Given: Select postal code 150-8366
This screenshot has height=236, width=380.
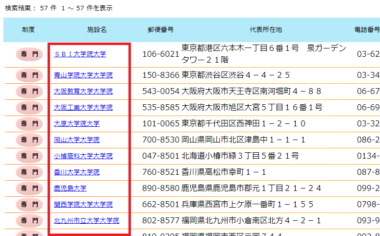Looking at the screenshot, I should [x=161, y=75].
